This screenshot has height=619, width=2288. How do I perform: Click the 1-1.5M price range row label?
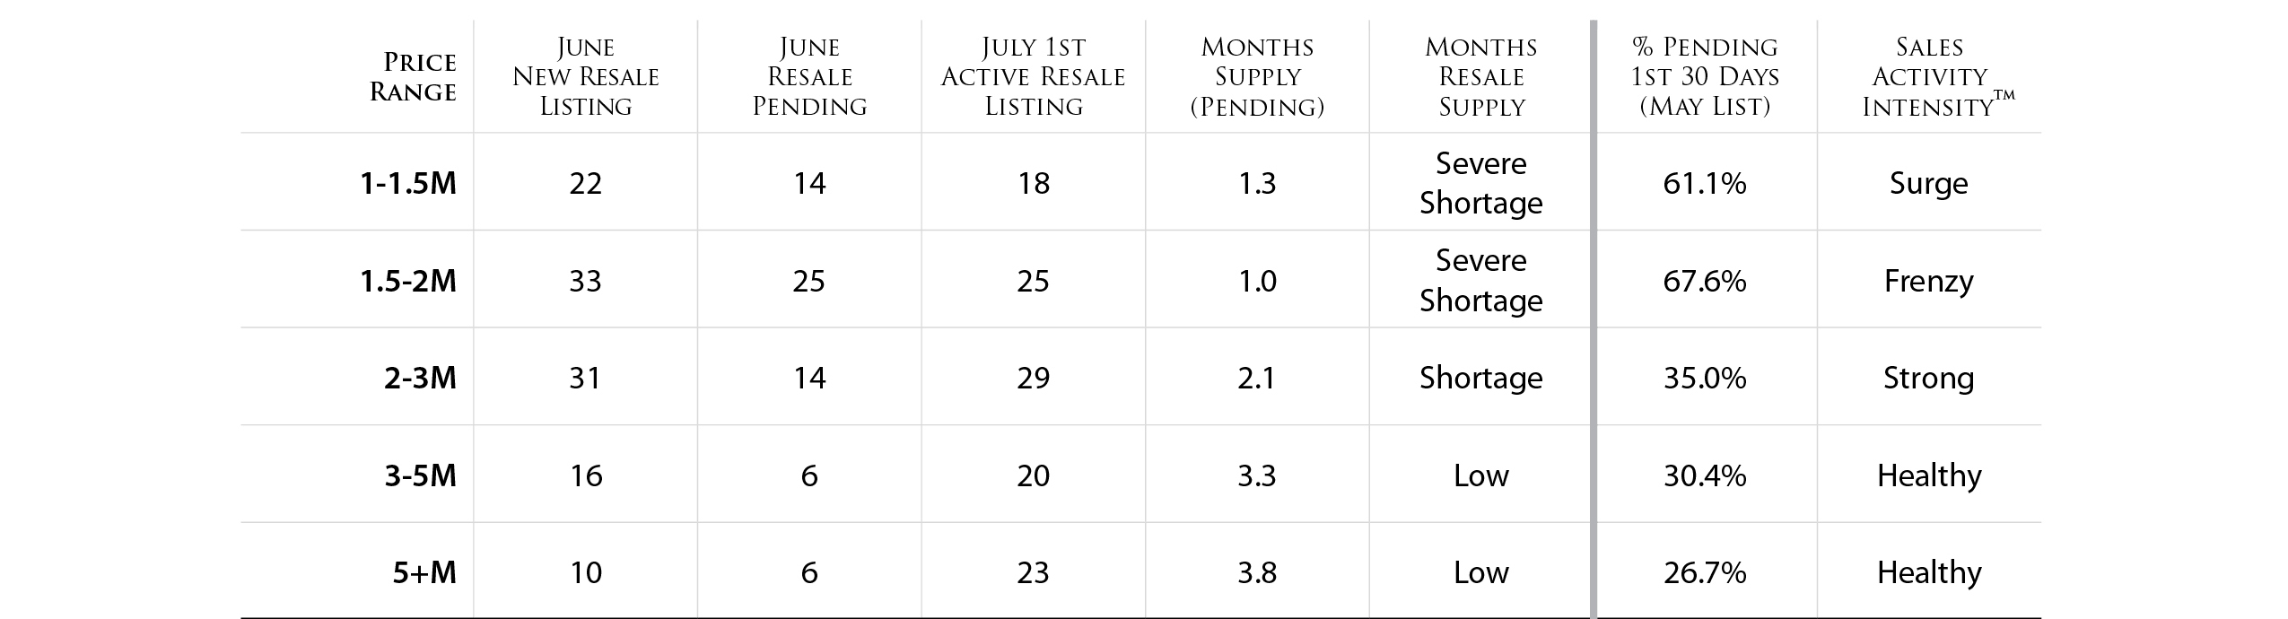tap(408, 183)
